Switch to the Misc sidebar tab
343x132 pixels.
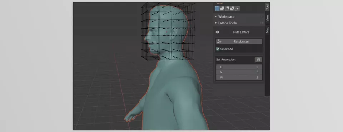[x=267, y=30]
